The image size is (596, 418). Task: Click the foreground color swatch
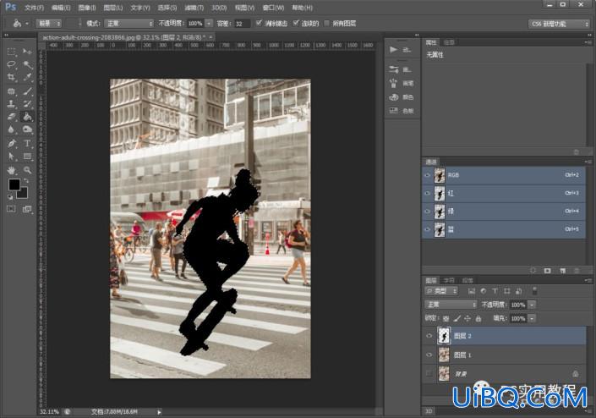14,184
